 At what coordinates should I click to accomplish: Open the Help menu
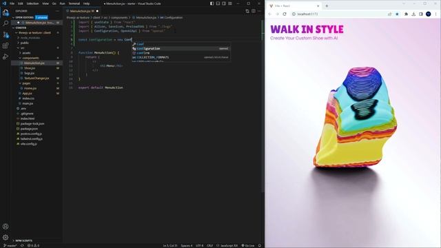pyautogui.click(x=87, y=3)
